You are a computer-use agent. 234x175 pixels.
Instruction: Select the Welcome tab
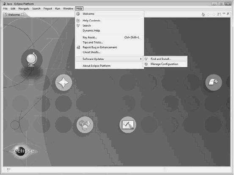pos(14,15)
